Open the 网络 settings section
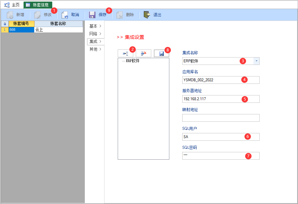Viewport: 298px width, 204px height. pyautogui.click(x=95, y=34)
